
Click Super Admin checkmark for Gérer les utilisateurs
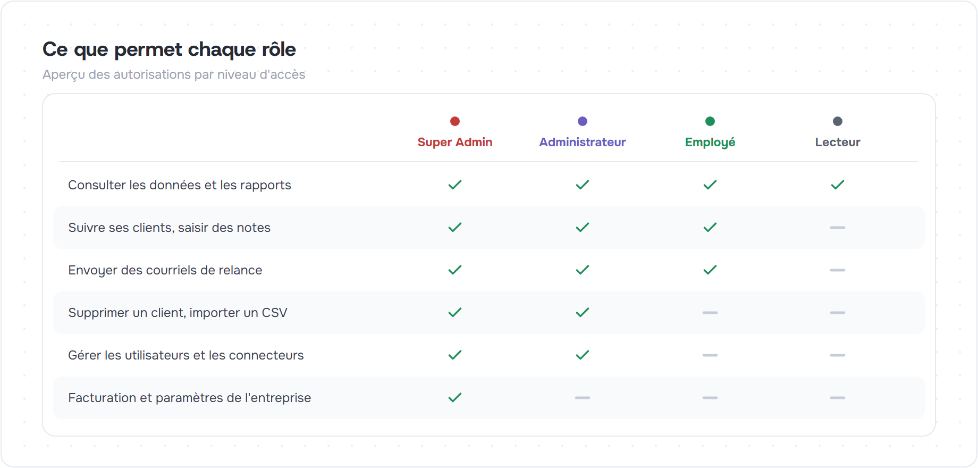(x=455, y=355)
